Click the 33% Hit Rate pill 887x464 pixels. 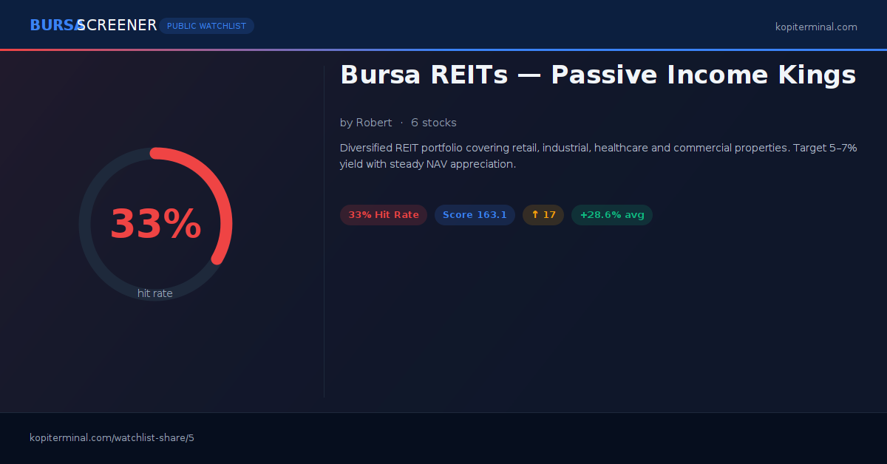[384, 215]
